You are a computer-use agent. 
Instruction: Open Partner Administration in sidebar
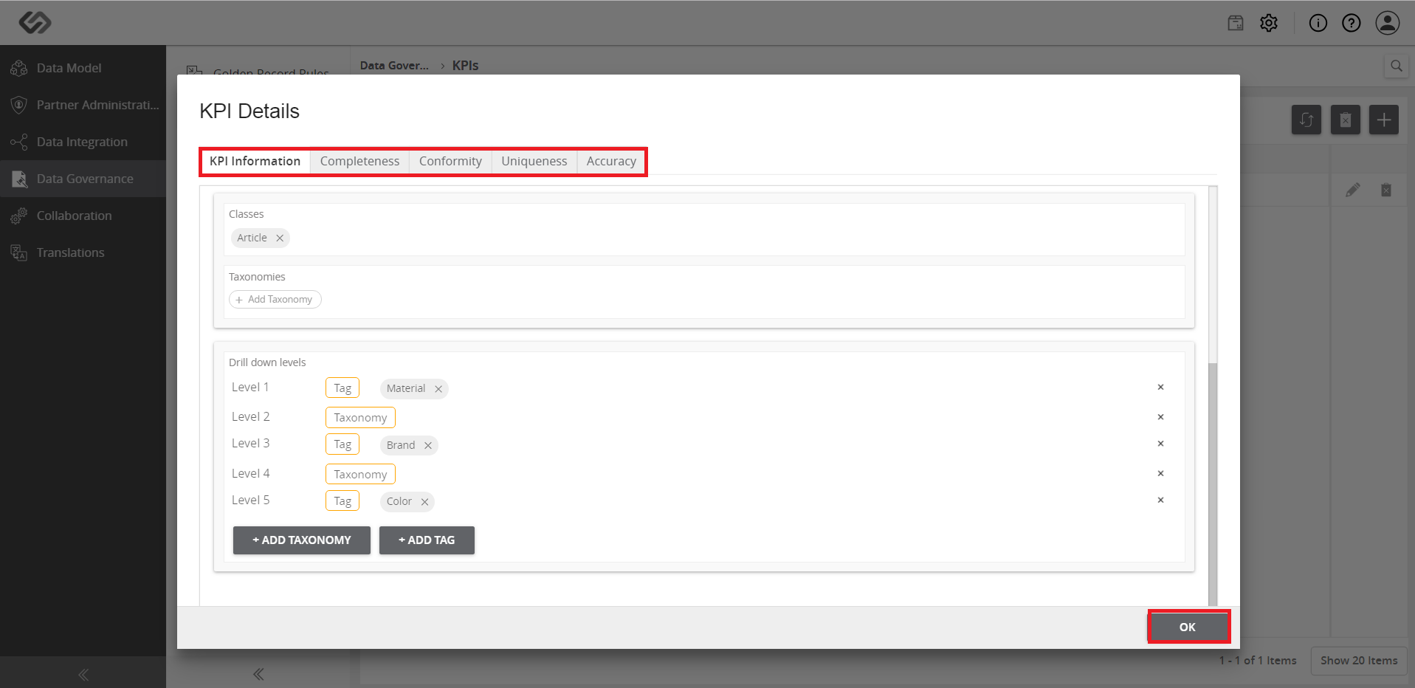(x=83, y=105)
